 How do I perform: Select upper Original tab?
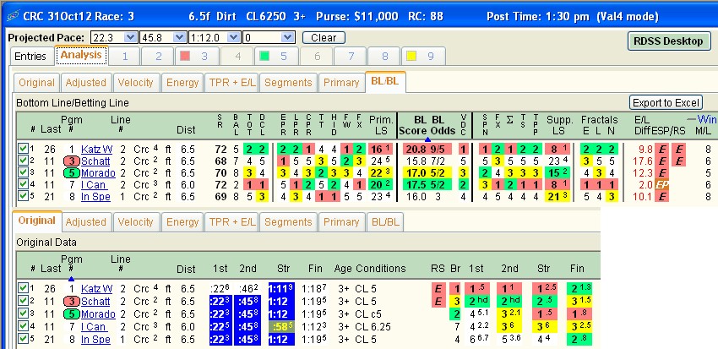(36, 83)
